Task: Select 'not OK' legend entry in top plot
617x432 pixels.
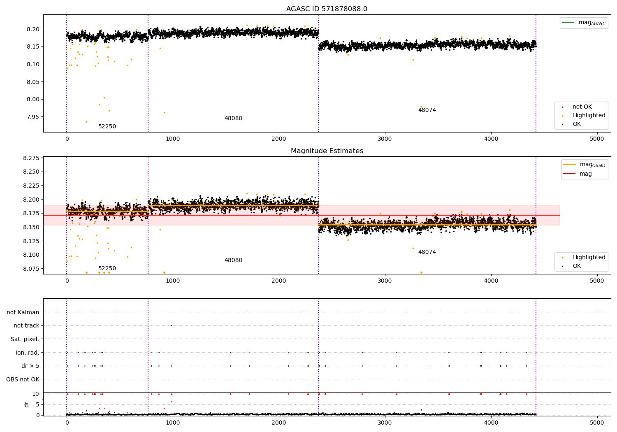Action: point(582,107)
